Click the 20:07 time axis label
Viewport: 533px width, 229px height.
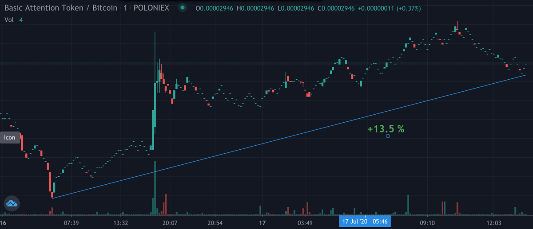[x=171, y=222]
